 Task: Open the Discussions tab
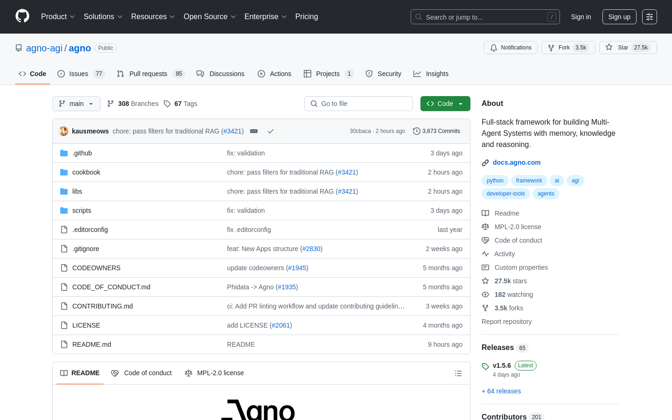pyautogui.click(x=220, y=74)
